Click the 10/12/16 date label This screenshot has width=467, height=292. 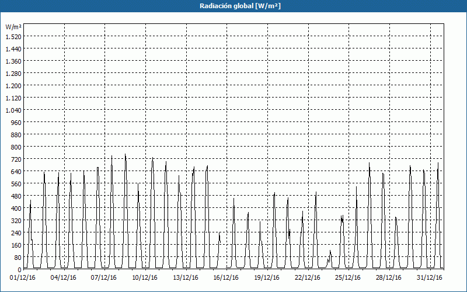145,278
